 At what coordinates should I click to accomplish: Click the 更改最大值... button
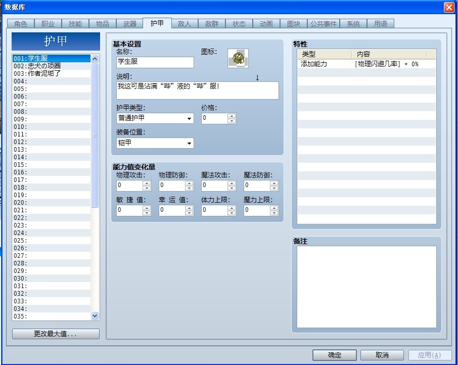pyautogui.click(x=56, y=334)
